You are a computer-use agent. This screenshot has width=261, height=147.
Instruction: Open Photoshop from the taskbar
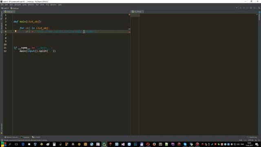135,144
